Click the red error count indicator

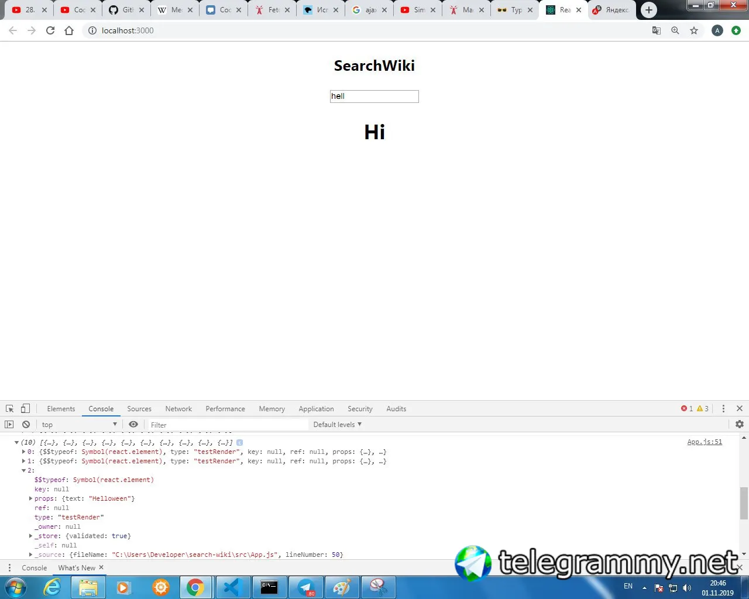click(x=687, y=409)
